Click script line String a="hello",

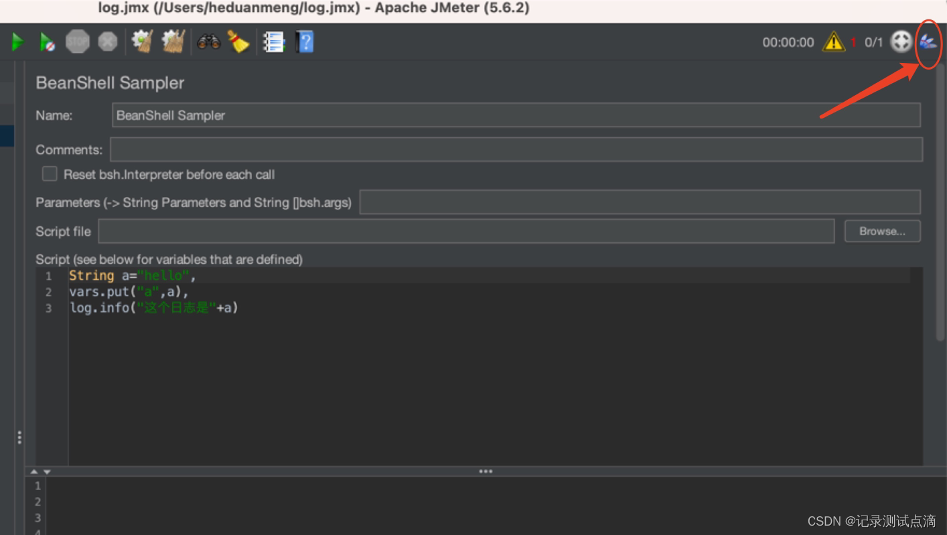[132, 276]
